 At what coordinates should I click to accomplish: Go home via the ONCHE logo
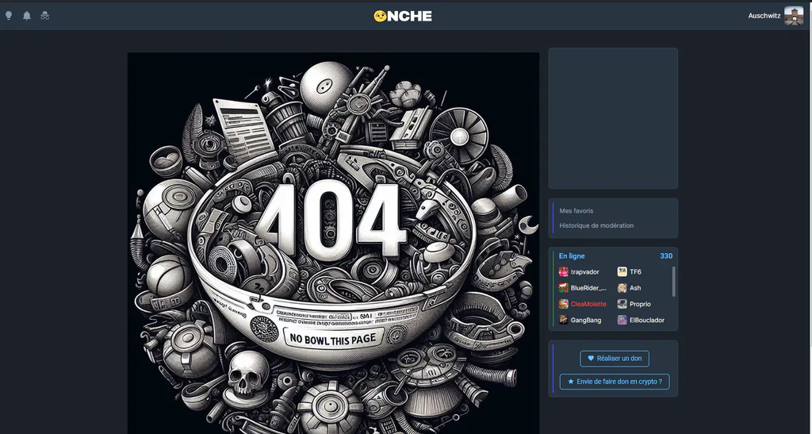coord(403,16)
